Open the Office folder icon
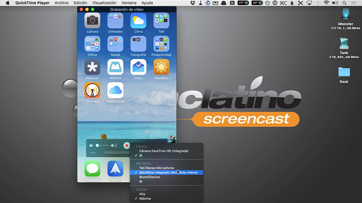The image size is (362, 203). (93, 44)
